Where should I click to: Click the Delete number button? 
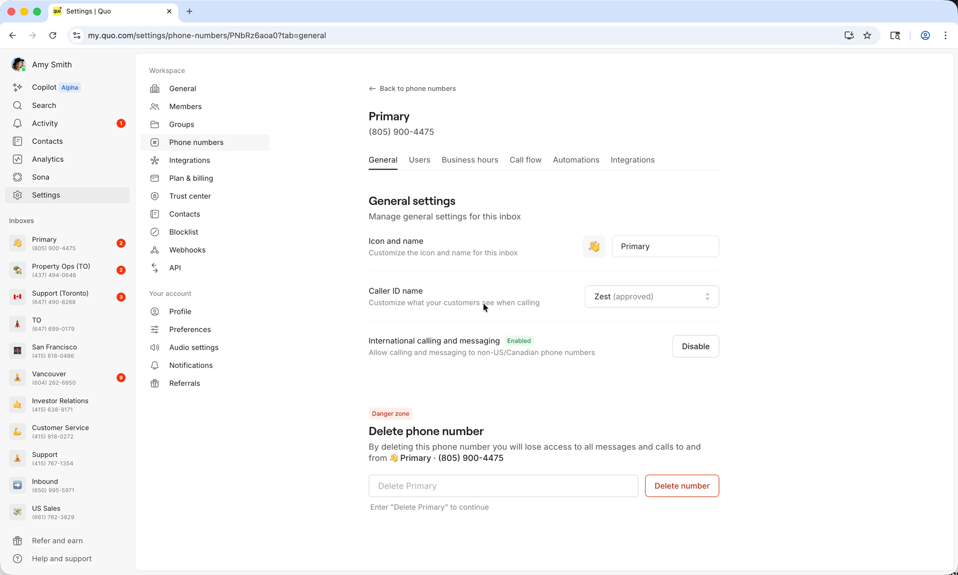pos(682,485)
